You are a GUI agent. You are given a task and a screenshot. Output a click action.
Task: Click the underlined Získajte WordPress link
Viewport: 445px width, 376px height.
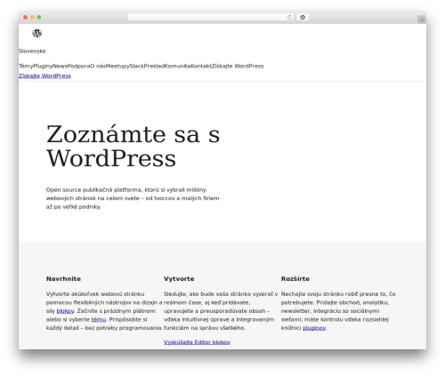click(44, 76)
